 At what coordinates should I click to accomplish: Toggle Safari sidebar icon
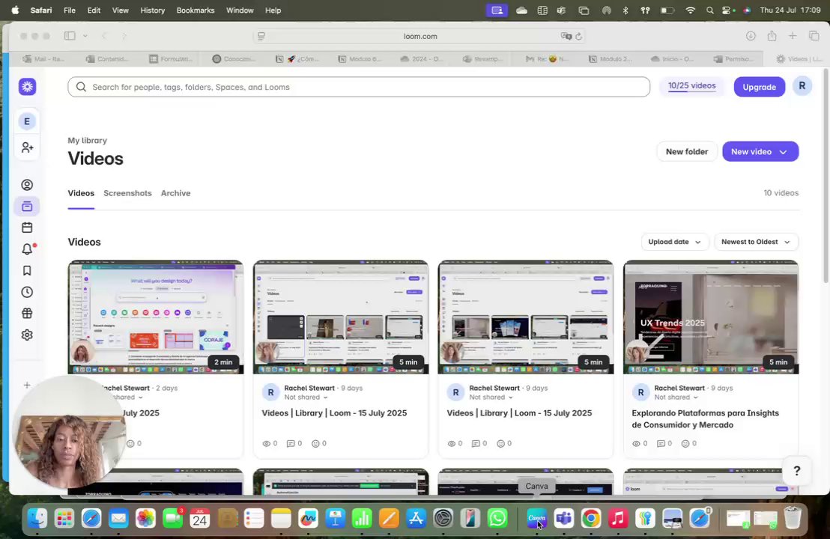[x=70, y=36]
